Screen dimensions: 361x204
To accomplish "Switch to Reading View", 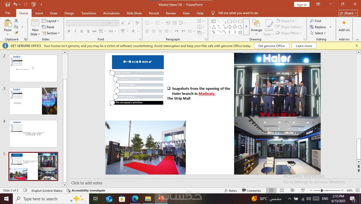I will coord(292,190).
